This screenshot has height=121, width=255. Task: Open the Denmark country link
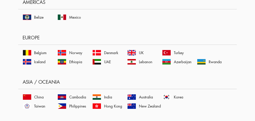pos(111,53)
